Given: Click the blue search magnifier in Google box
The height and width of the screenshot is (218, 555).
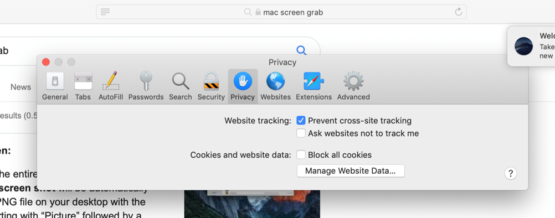Looking at the screenshot, I should (x=301, y=50).
